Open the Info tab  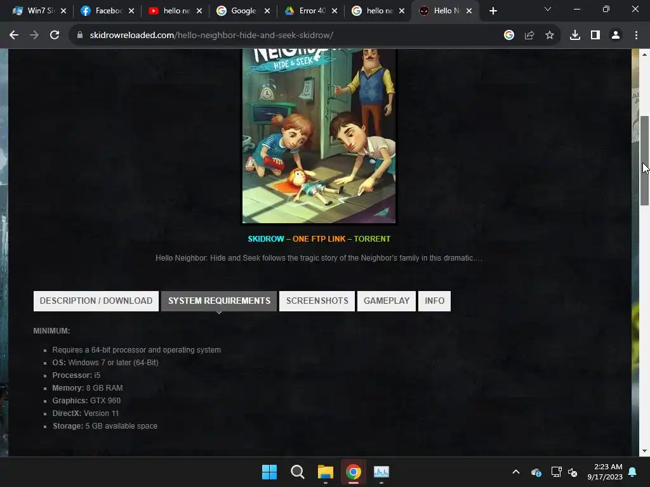(x=434, y=301)
